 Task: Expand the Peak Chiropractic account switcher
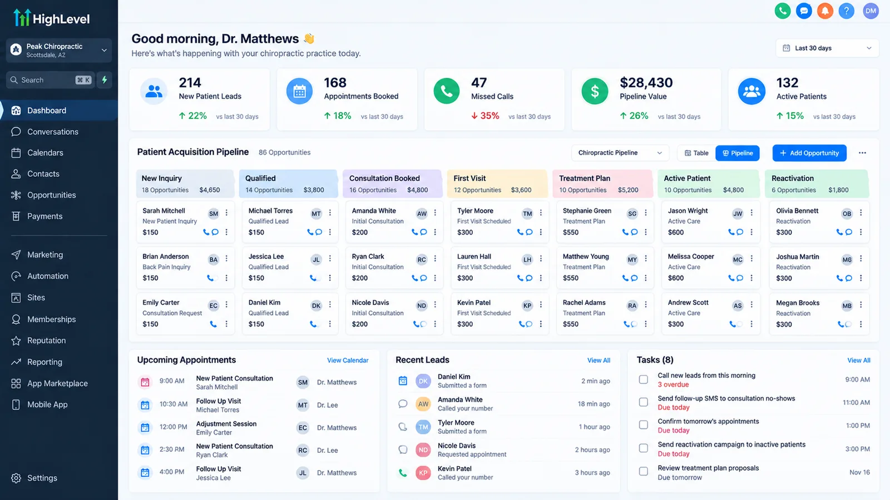pos(59,50)
